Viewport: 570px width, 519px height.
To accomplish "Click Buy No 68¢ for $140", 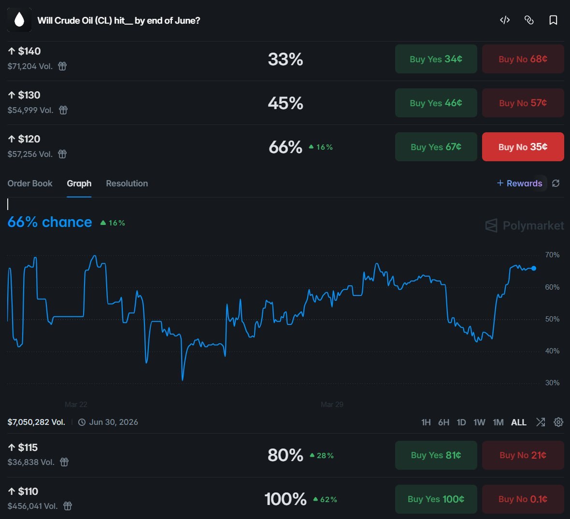I will click(523, 59).
